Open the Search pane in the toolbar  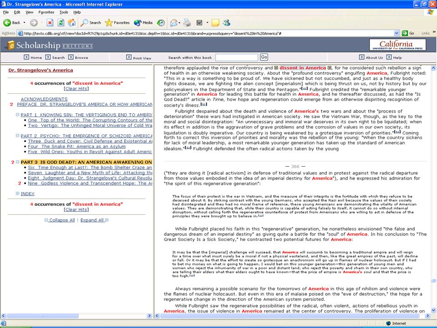coord(91,23)
